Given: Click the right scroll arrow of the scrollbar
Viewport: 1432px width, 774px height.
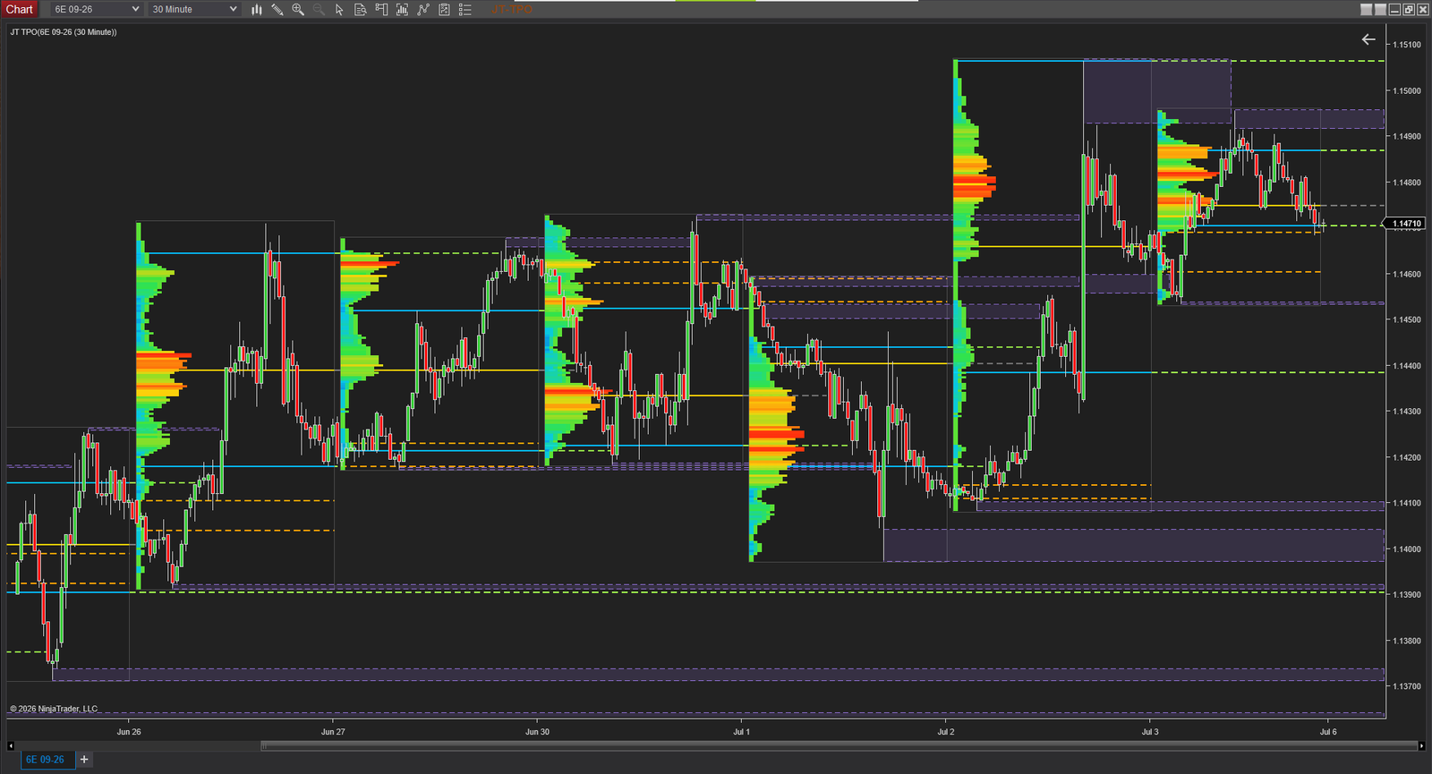Looking at the screenshot, I should pos(1421,745).
